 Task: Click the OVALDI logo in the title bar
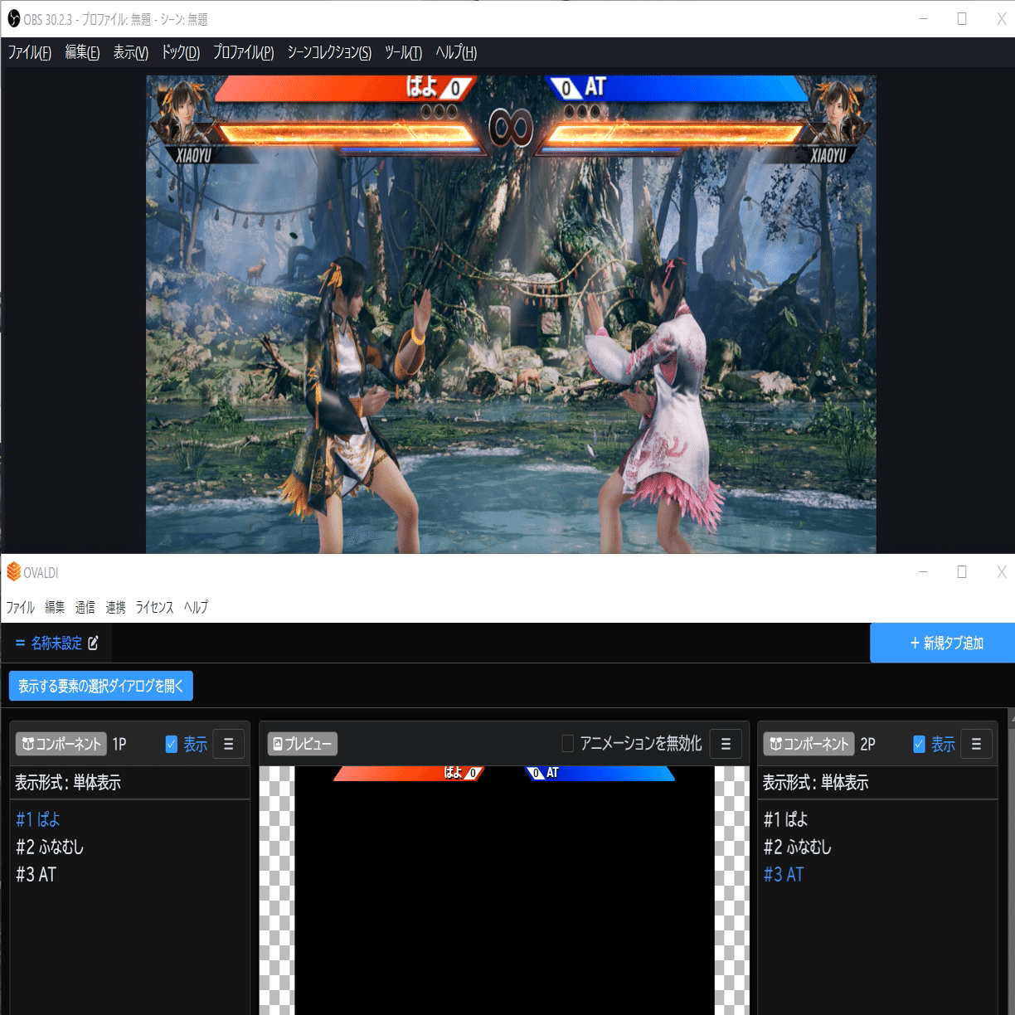tap(12, 571)
